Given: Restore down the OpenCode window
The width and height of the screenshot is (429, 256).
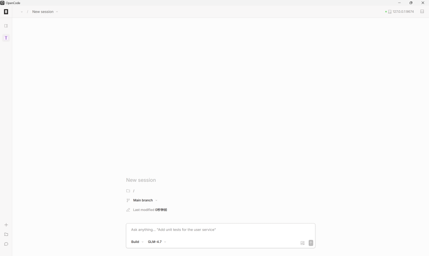Looking at the screenshot, I should click(x=411, y=3).
